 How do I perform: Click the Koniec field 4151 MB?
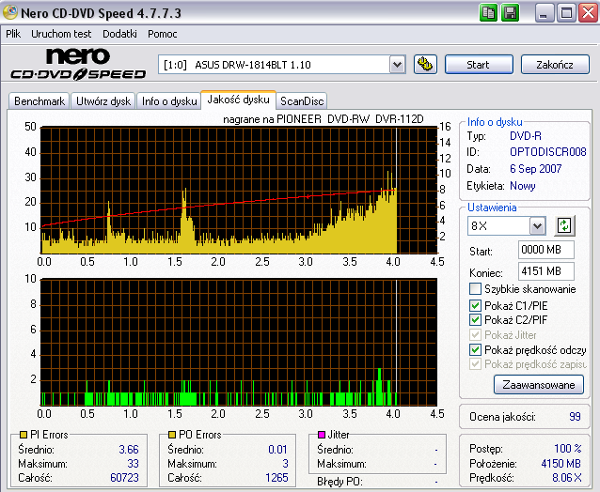[x=546, y=271]
